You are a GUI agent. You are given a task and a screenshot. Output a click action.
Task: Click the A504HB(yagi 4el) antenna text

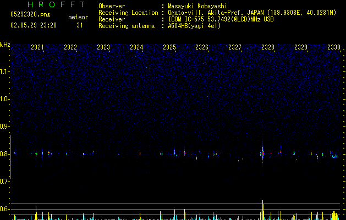194,26
